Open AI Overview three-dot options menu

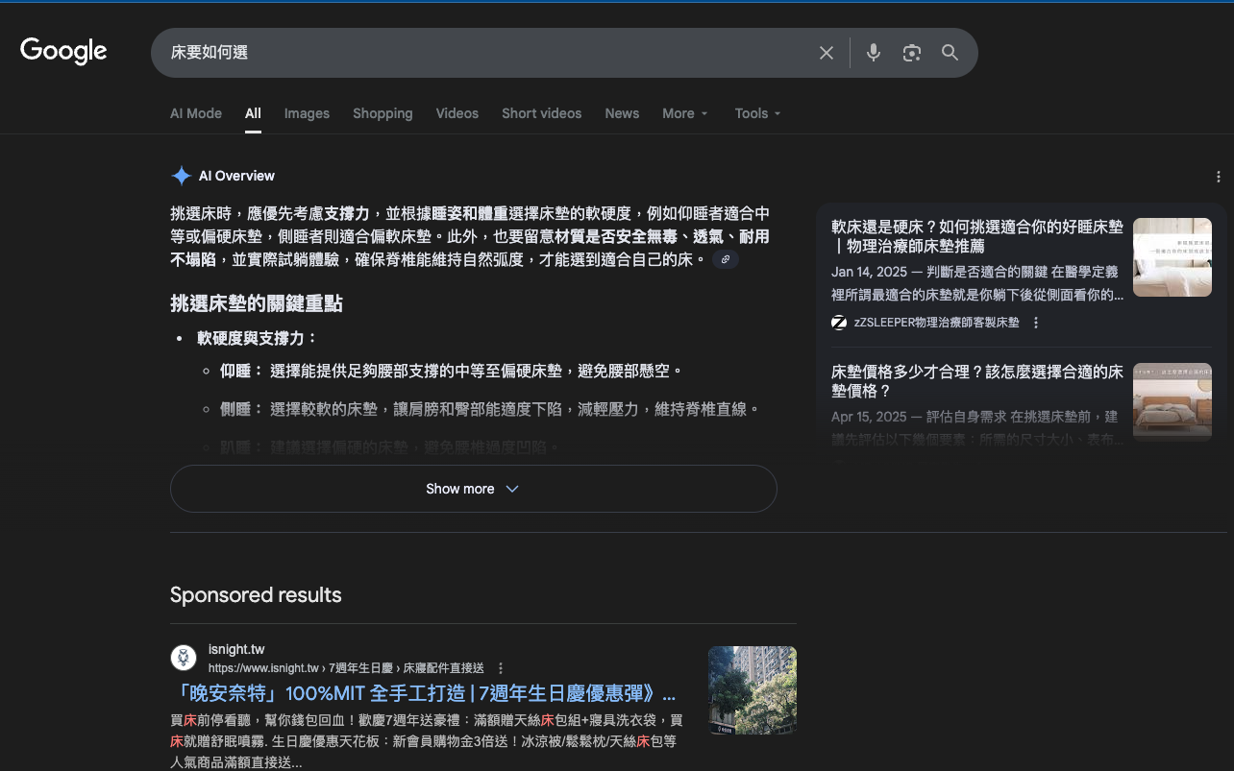[1218, 177]
